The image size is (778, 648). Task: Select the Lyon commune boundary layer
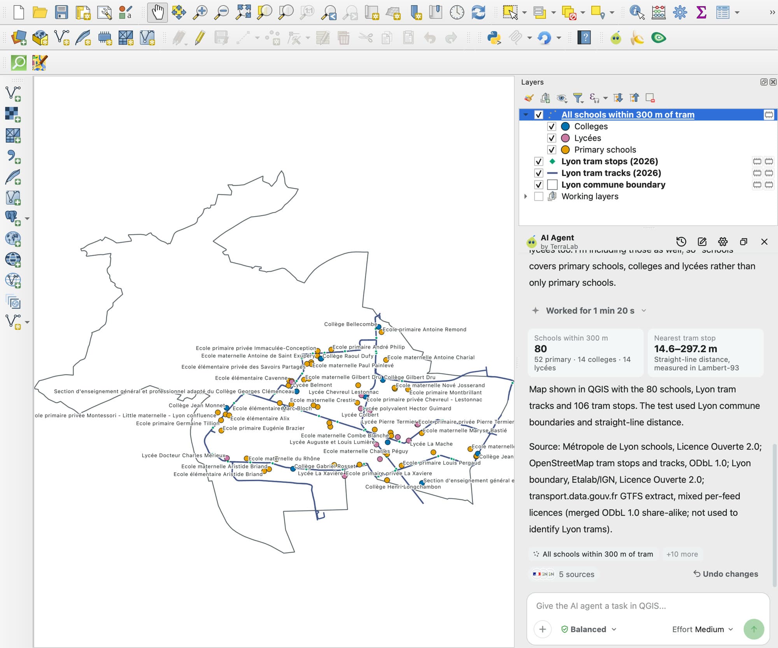coord(613,185)
